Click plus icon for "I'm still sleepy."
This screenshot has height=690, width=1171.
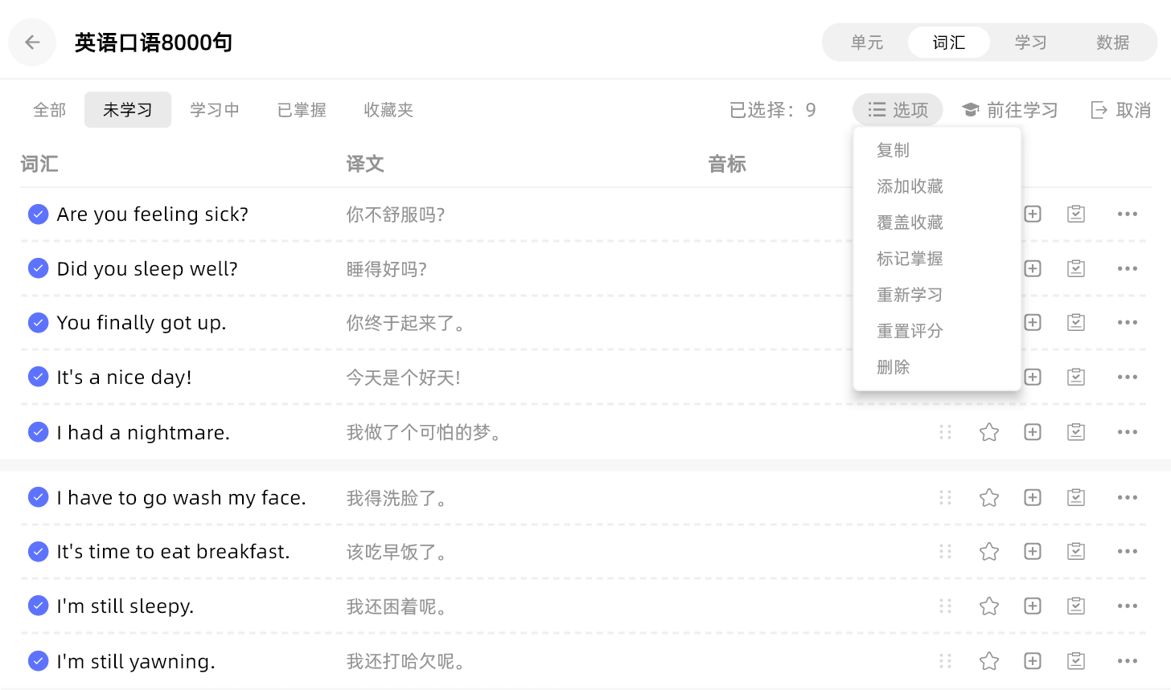(1033, 606)
